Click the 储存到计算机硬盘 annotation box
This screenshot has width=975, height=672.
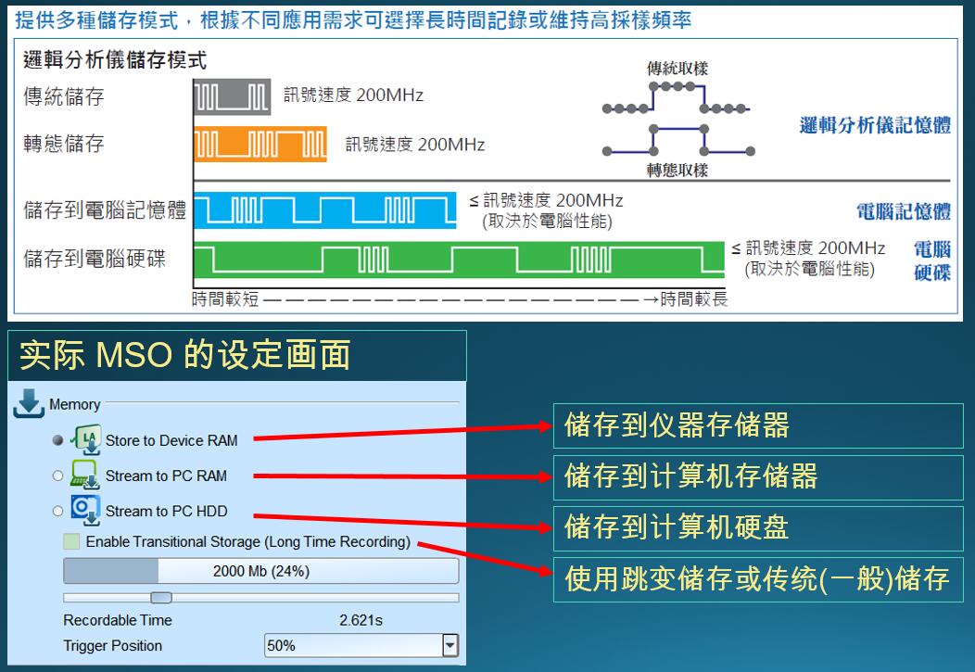(x=758, y=527)
